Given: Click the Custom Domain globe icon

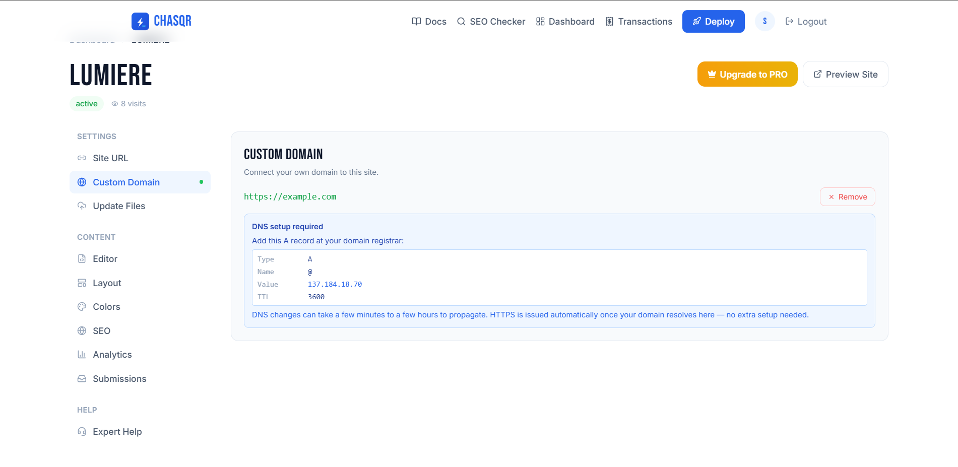Looking at the screenshot, I should point(82,182).
